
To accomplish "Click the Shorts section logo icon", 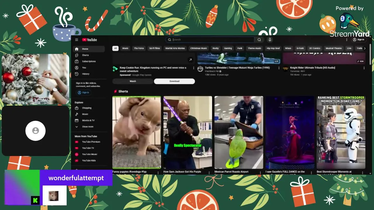I will pos(115,91).
